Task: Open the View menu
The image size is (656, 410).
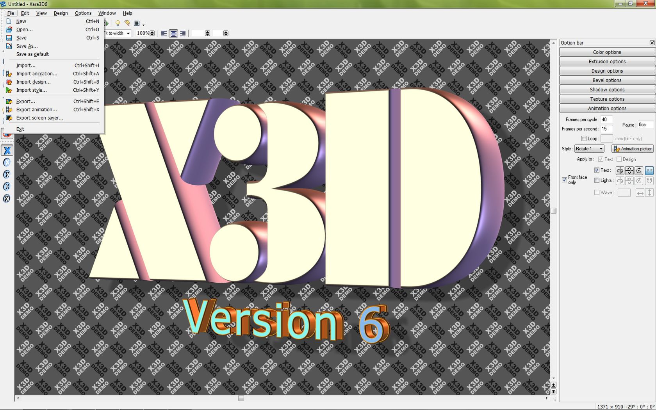Action: click(41, 13)
